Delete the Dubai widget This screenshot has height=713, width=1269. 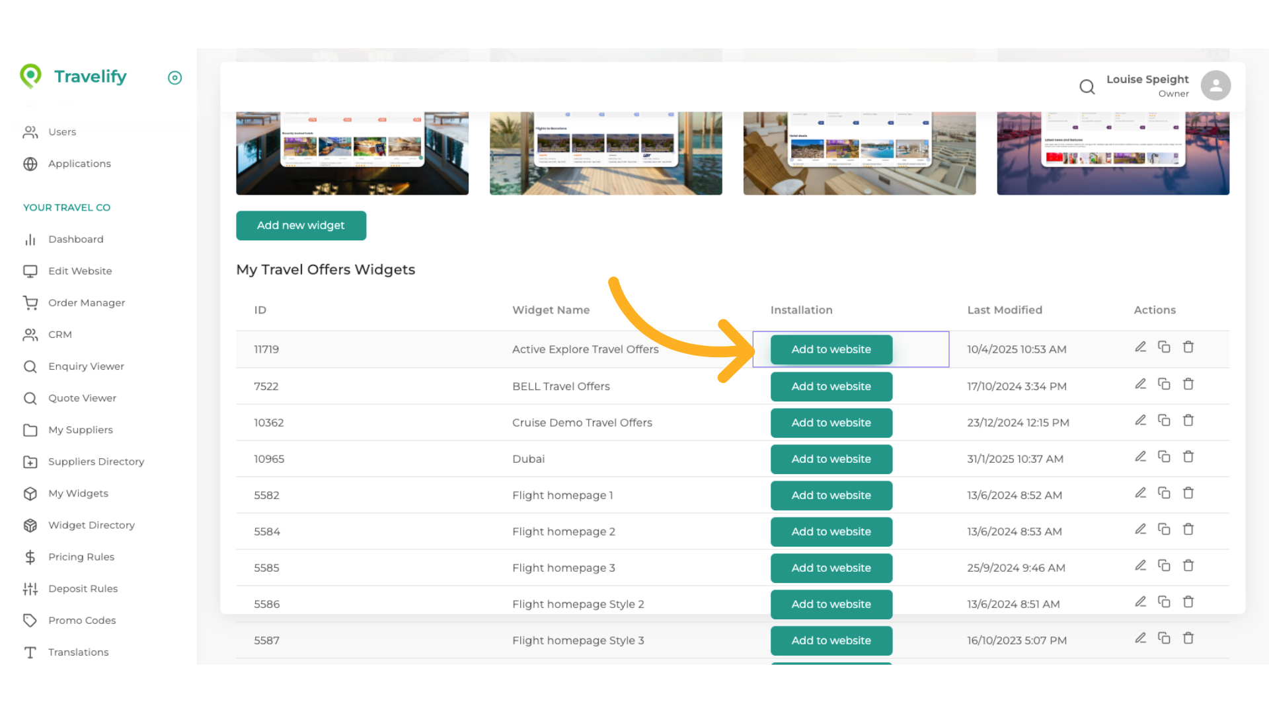pyautogui.click(x=1188, y=456)
